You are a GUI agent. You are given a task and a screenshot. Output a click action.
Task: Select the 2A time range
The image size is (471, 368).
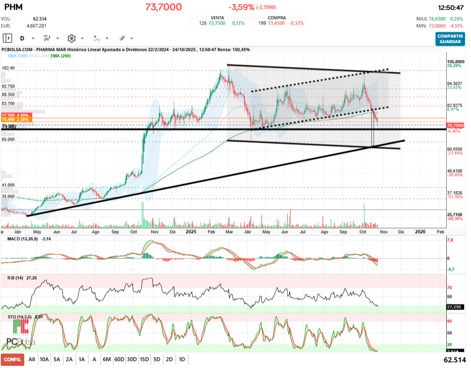click(69, 359)
